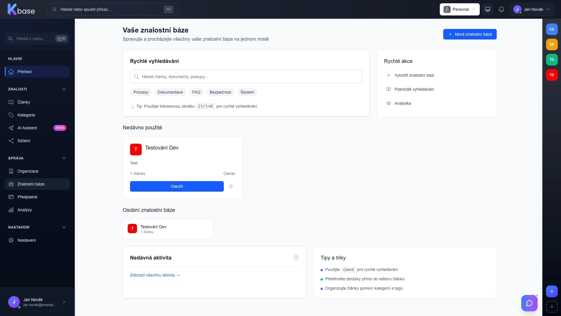The width and height of the screenshot is (561, 316).
Task: Open the Personal workspace dropdown
Action: pos(459,9)
